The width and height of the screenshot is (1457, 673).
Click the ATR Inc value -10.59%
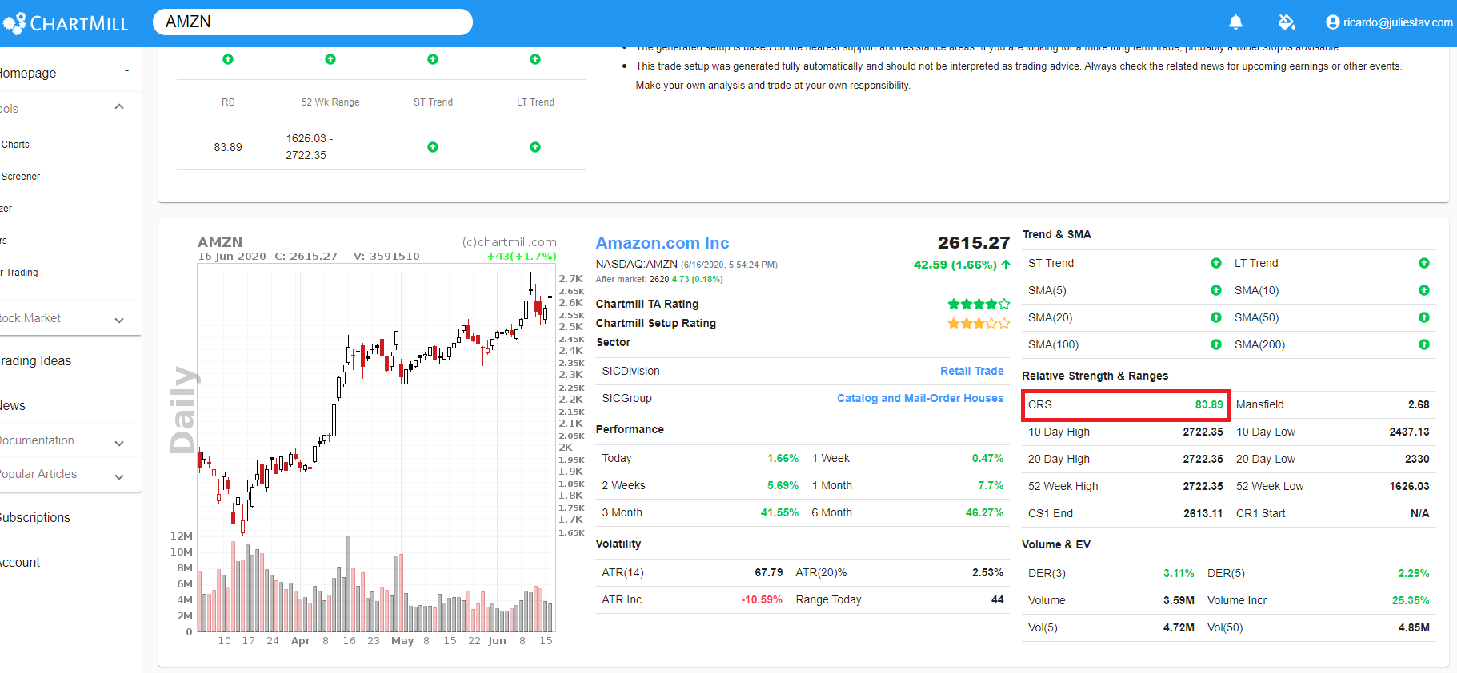[762, 599]
